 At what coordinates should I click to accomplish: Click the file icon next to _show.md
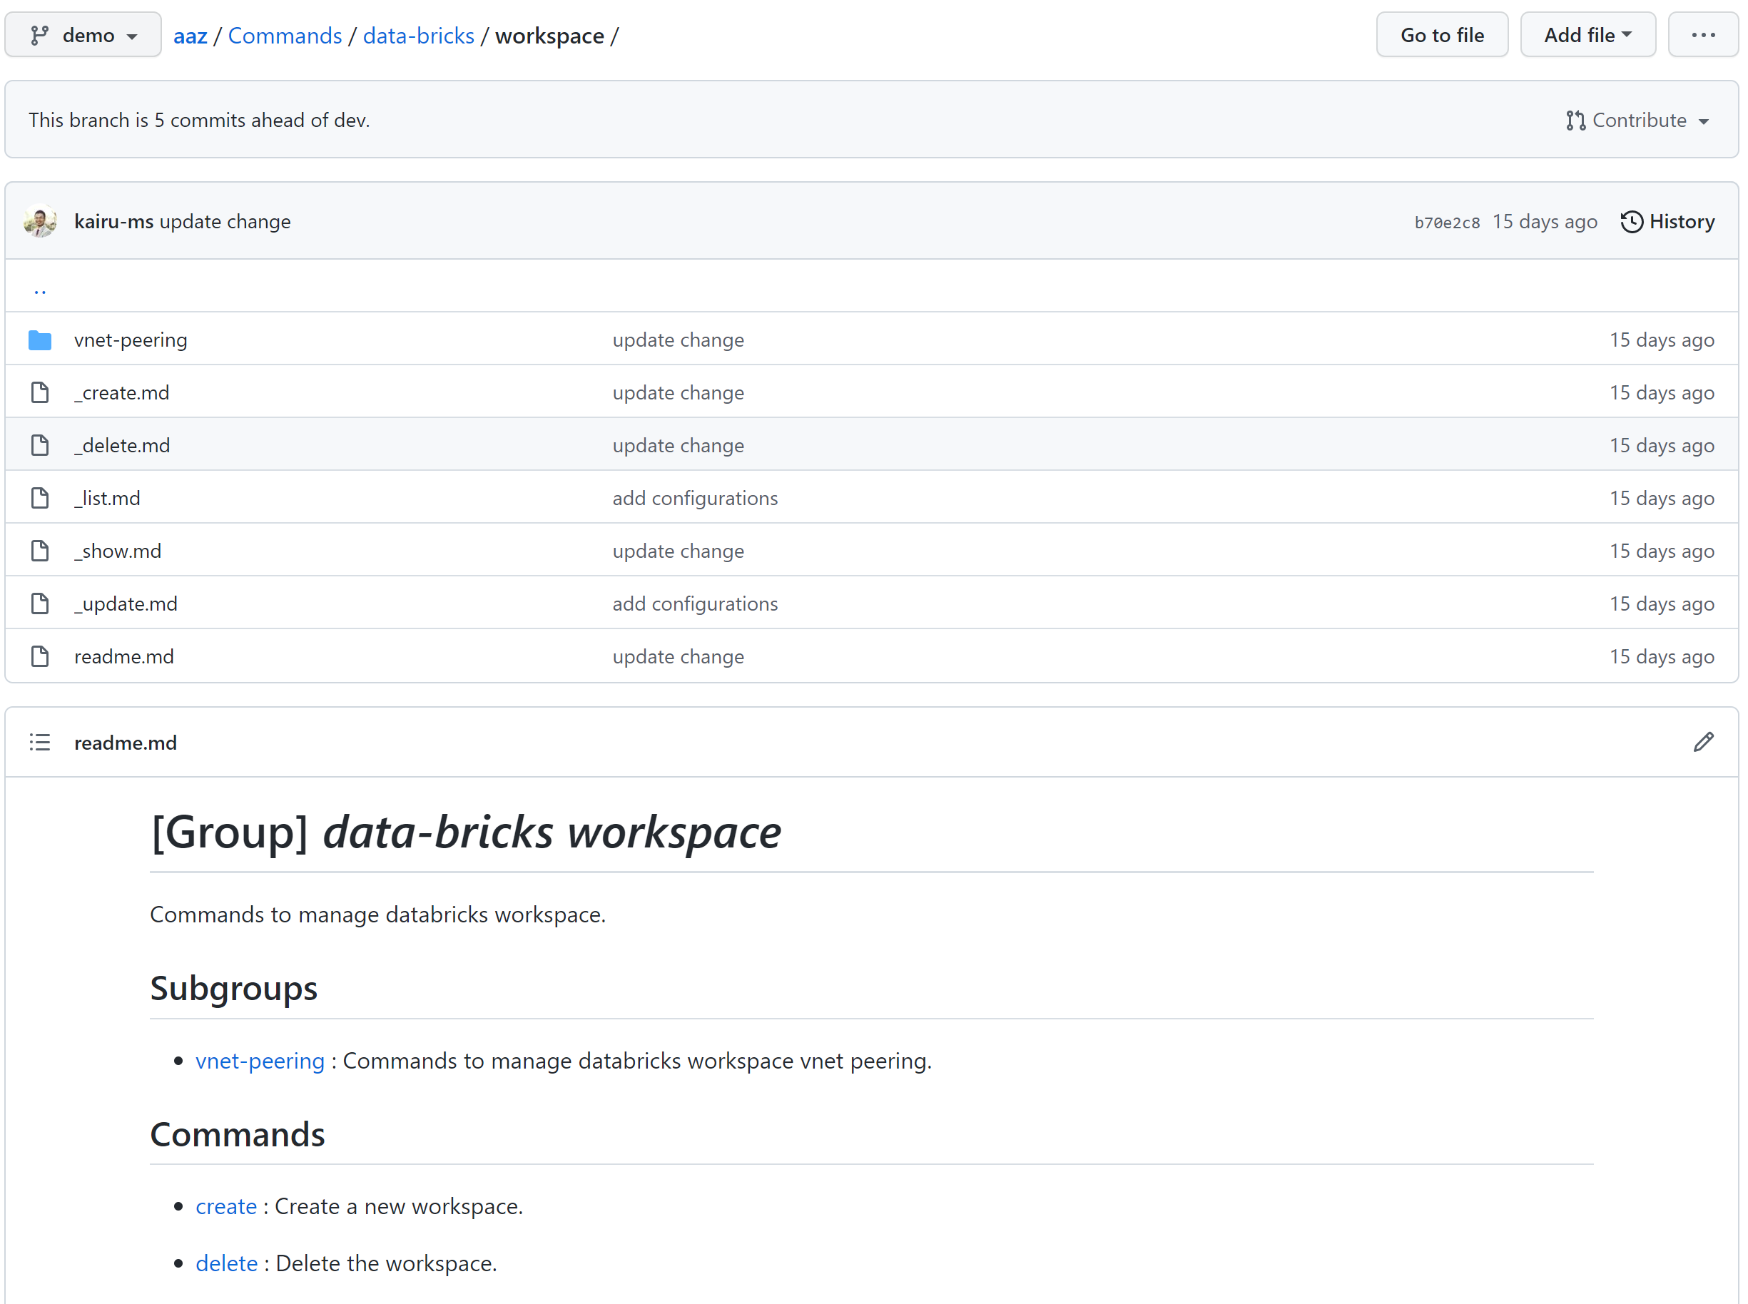pyautogui.click(x=39, y=551)
